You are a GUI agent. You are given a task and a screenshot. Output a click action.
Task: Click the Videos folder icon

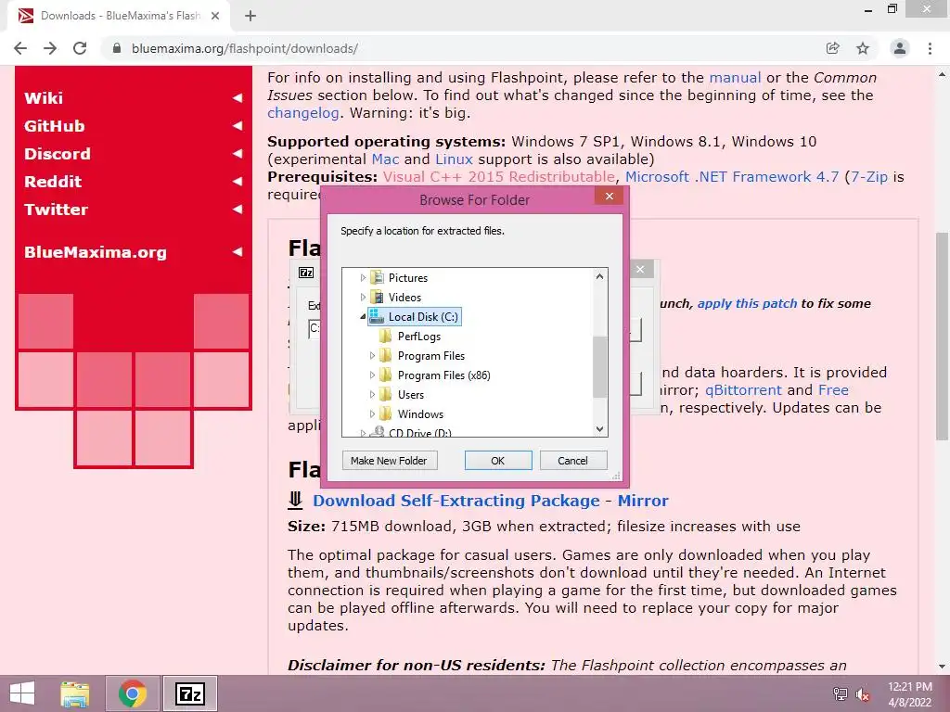click(378, 298)
